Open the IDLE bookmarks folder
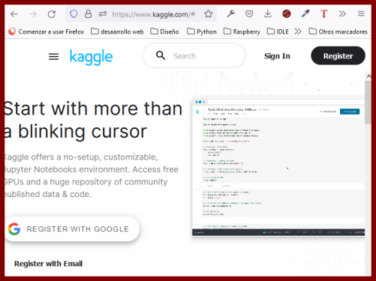Image resolution: width=376 pixels, height=281 pixels. 278,31
